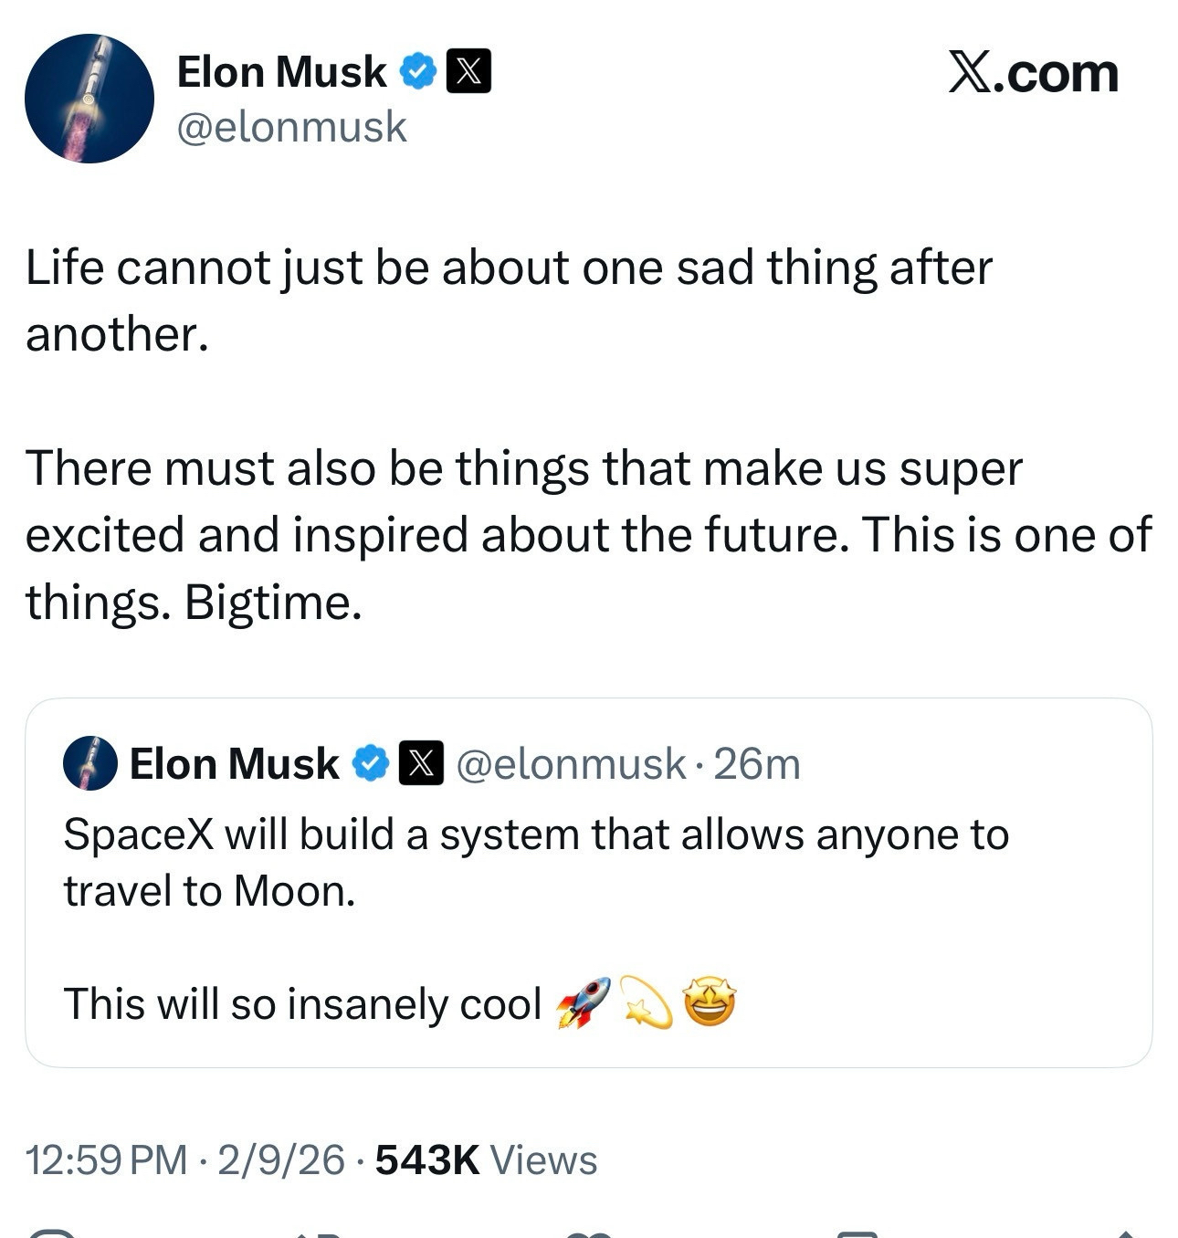Viewport: 1178px width, 1238px height.
Task: Click the black X affiliation badge in the main header
Action: click(468, 72)
